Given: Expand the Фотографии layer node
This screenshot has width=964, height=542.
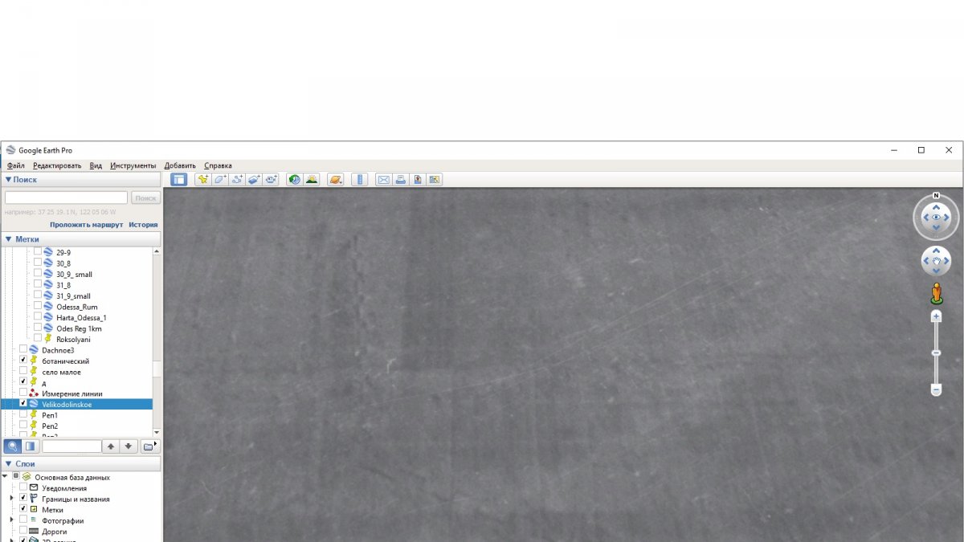Looking at the screenshot, I should (11, 520).
